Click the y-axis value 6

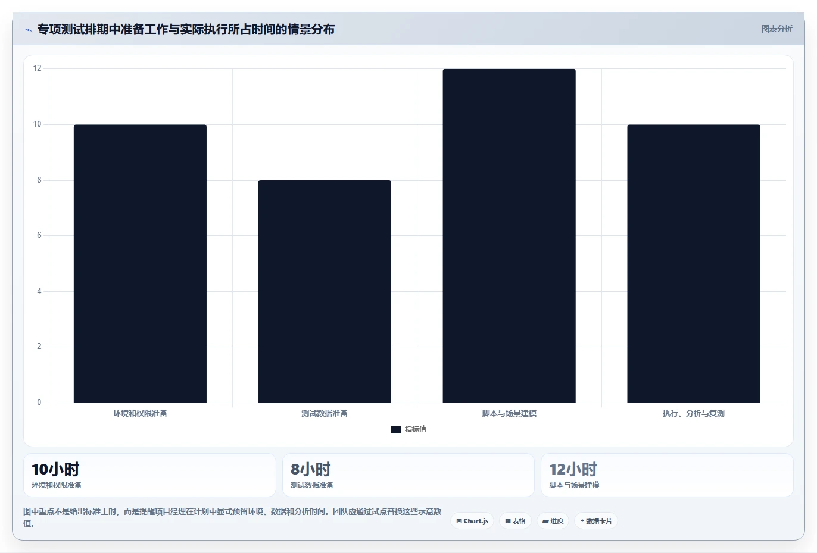click(39, 235)
